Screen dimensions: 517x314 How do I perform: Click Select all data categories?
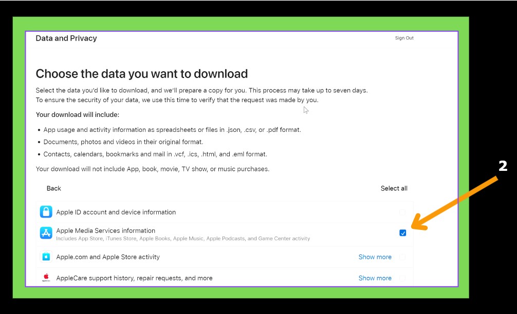(x=394, y=188)
